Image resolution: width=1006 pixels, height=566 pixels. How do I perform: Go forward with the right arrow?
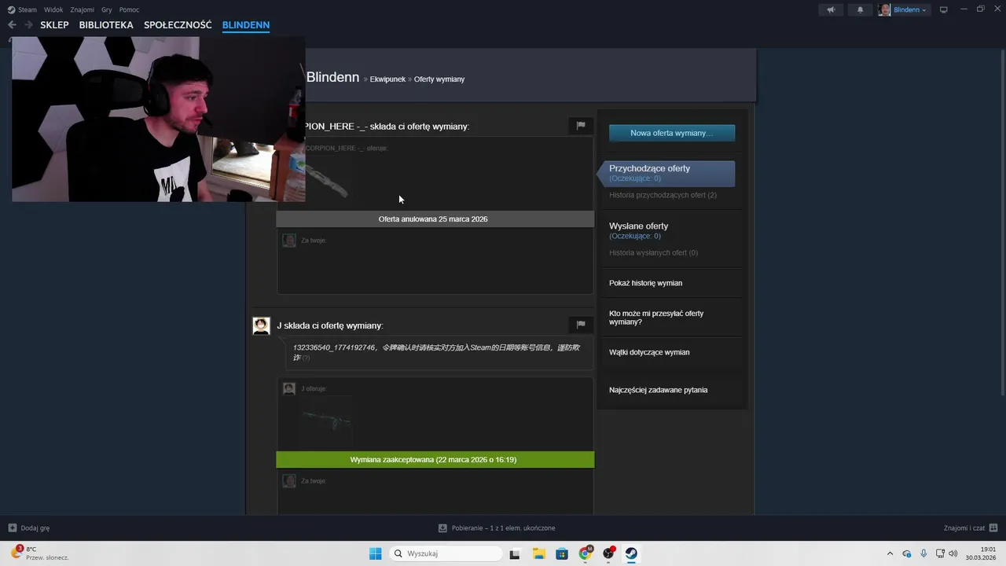(28, 24)
